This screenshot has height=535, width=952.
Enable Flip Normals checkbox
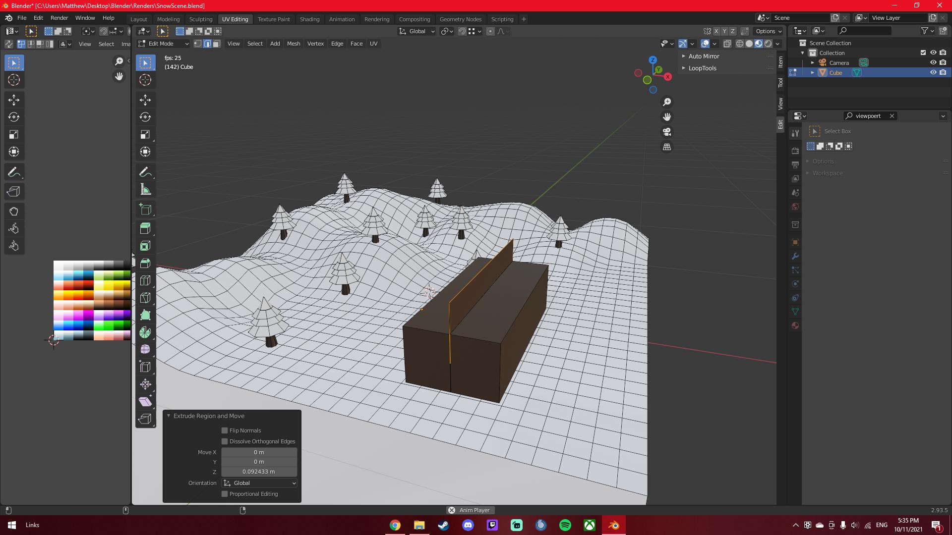pyautogui.click(x=225, y=430)
